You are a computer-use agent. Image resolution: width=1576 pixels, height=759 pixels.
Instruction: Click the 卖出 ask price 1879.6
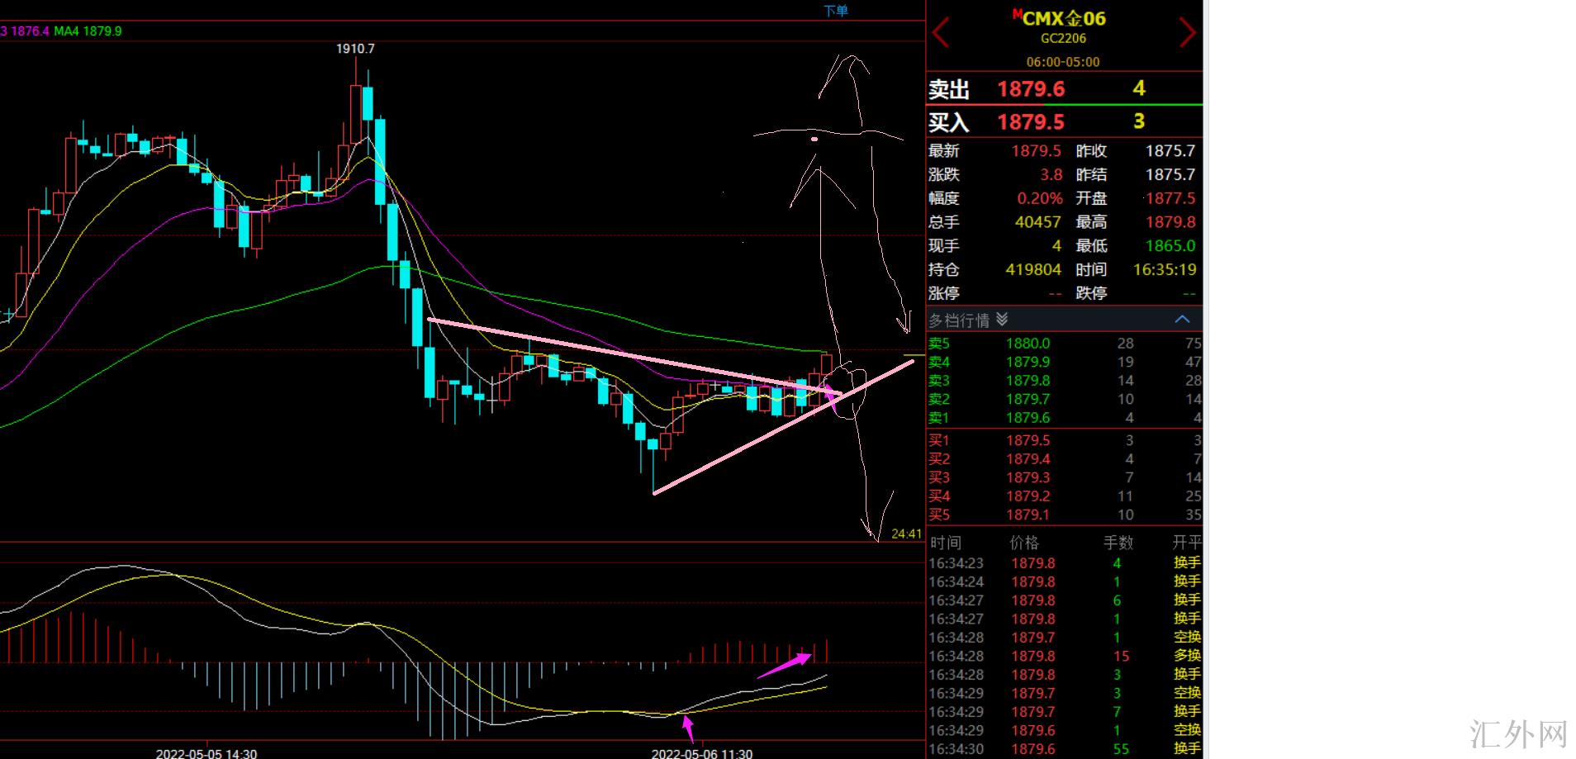click(x=1031, y=89)
